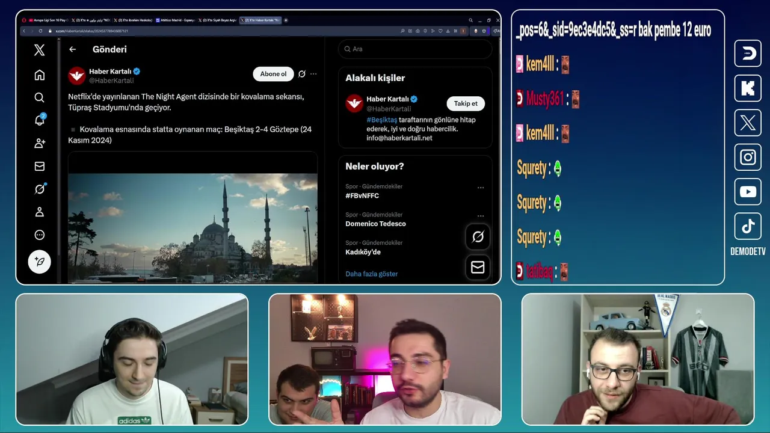Click the Abone ol button
The width and height of the screenshot is (770, 433).
click(273, 74)
